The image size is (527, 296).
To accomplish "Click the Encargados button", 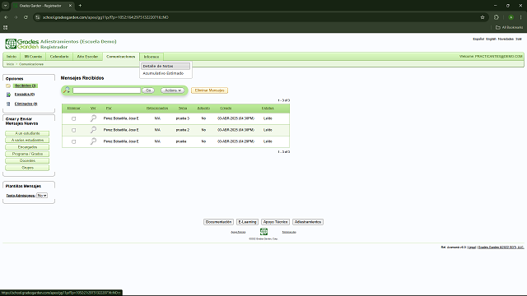I will [x=27, y=147].
